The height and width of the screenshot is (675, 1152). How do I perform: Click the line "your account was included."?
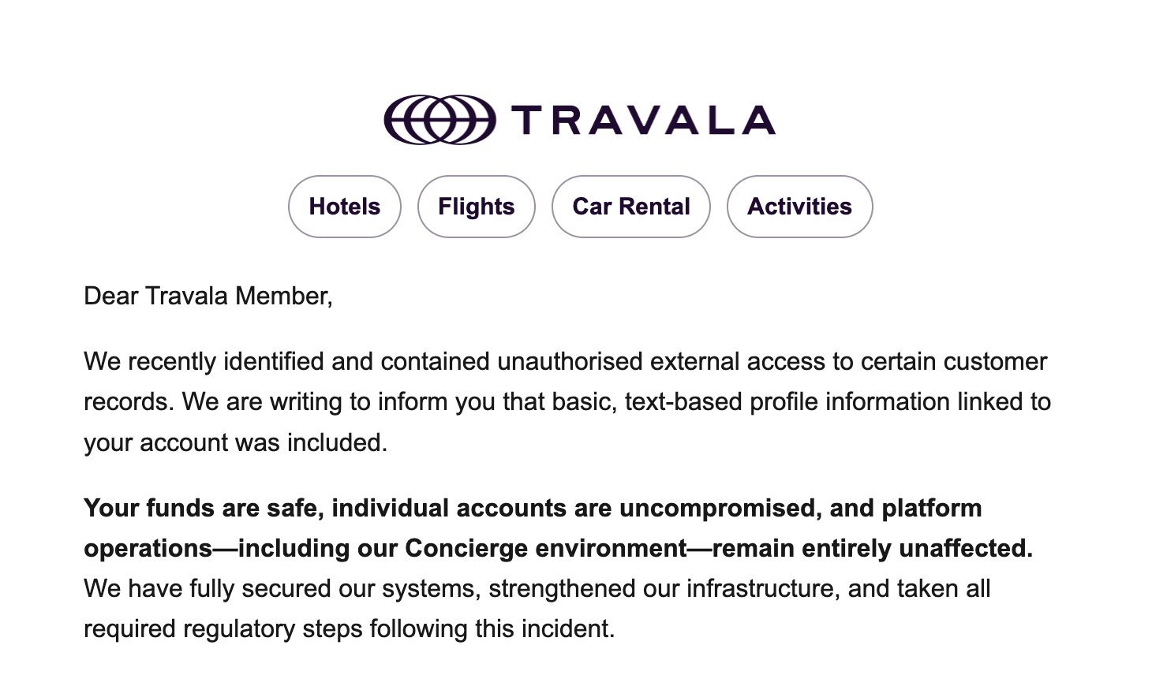(236, 443)
